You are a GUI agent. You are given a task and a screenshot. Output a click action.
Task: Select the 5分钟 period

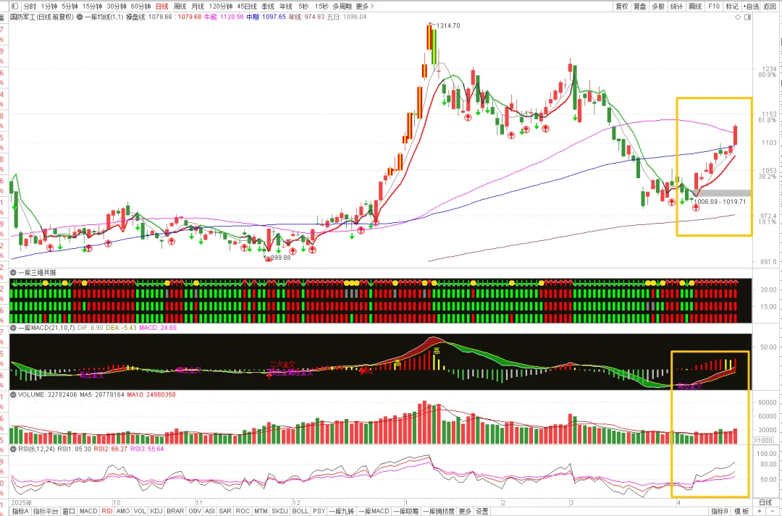coord(70,6)
